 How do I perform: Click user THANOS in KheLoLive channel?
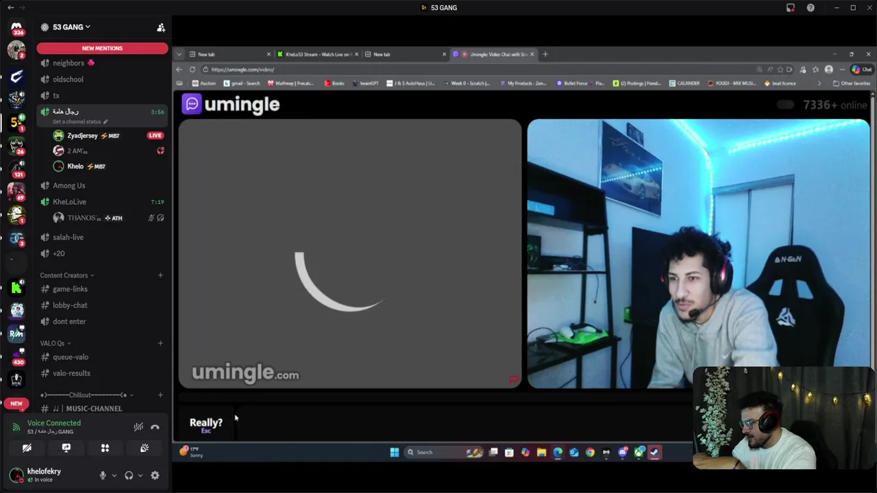[108, 218]
